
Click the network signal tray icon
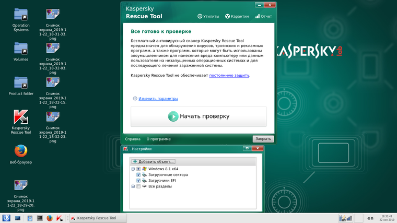349,218
